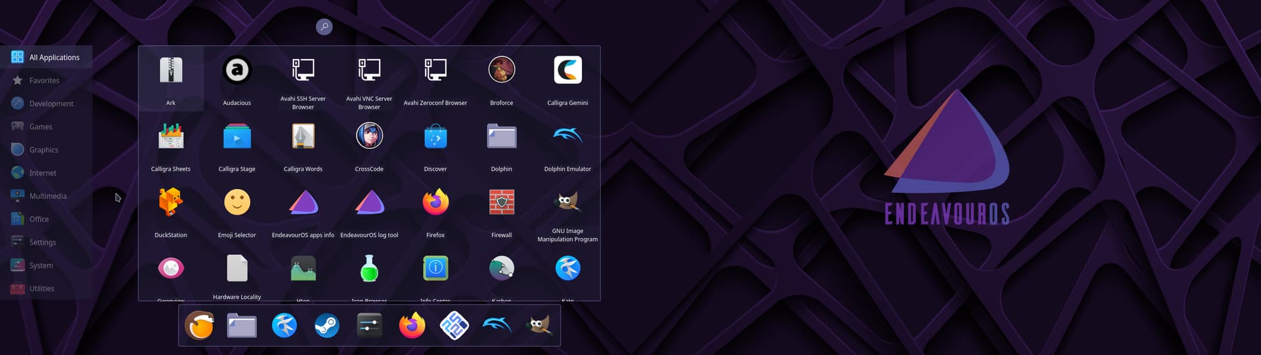Open the green flask Icon Browser
Image resolution: width=1261 pixels, height=355 pixels.
(369, 268)
